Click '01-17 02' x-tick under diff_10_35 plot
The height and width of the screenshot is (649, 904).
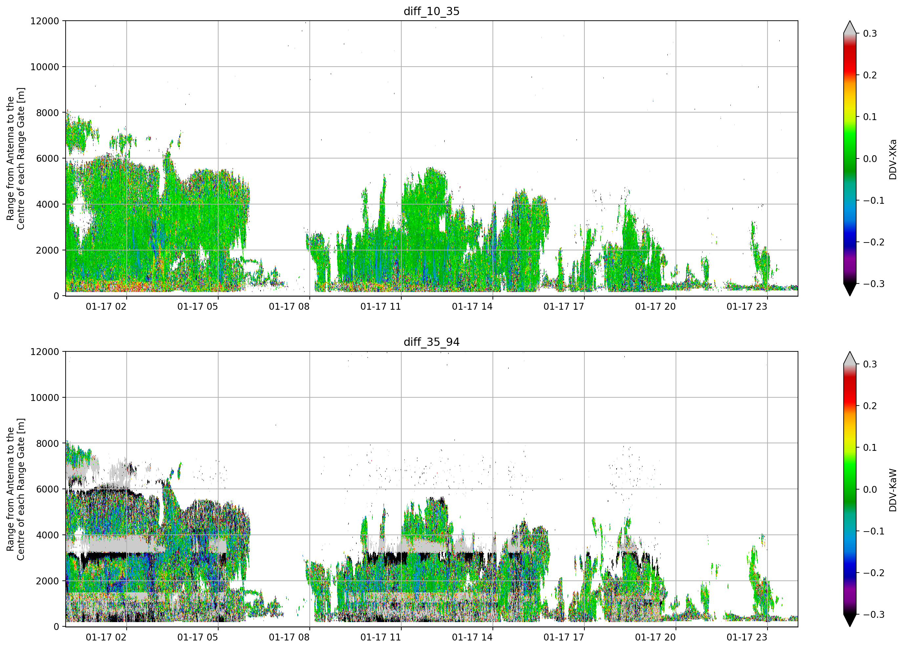[106, 306]
